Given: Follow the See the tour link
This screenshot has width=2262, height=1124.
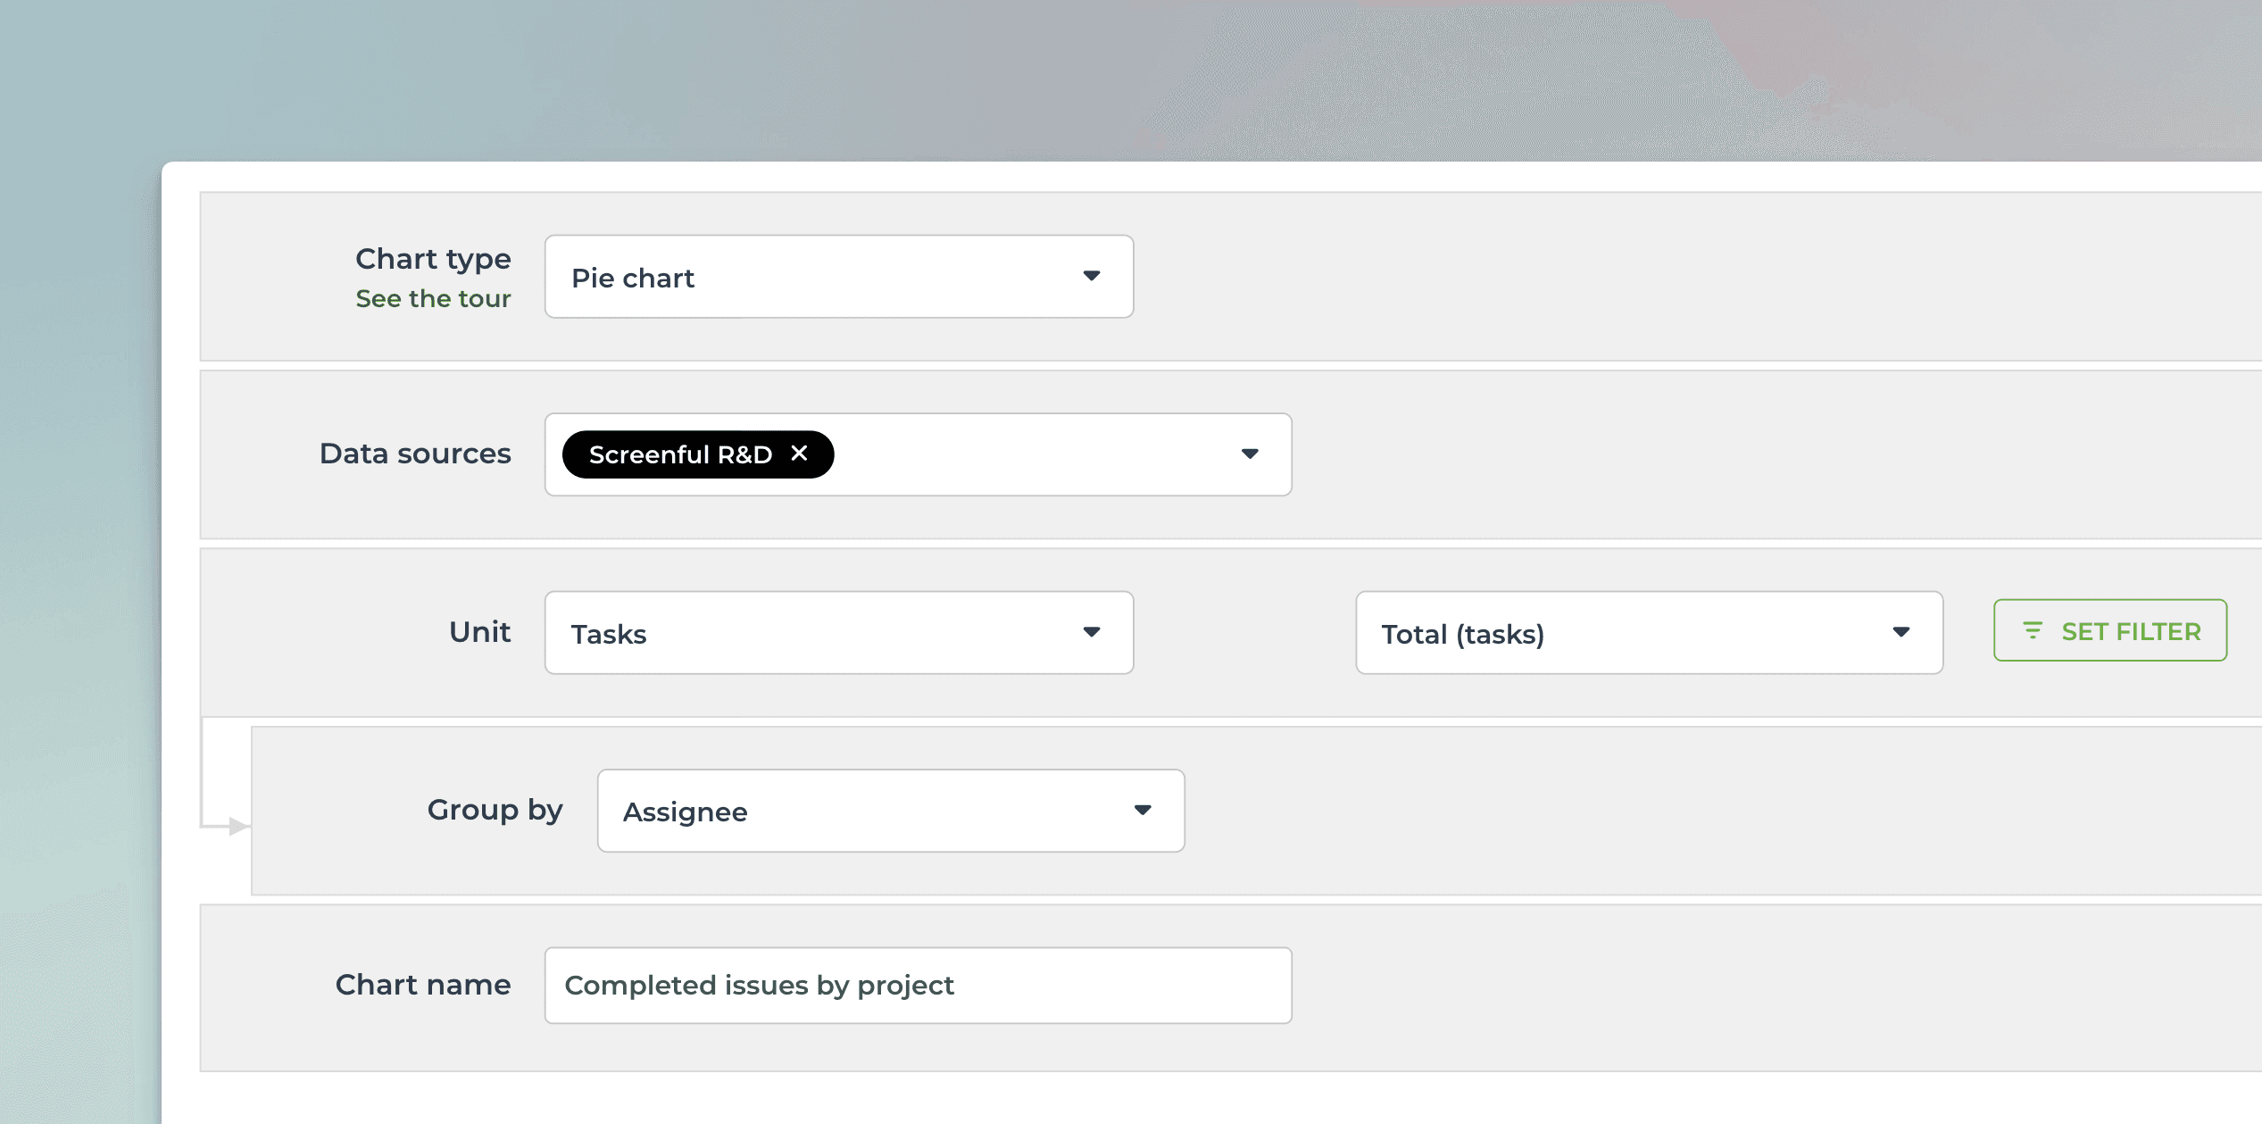Looking at the screenshot, I should [433, 298].
